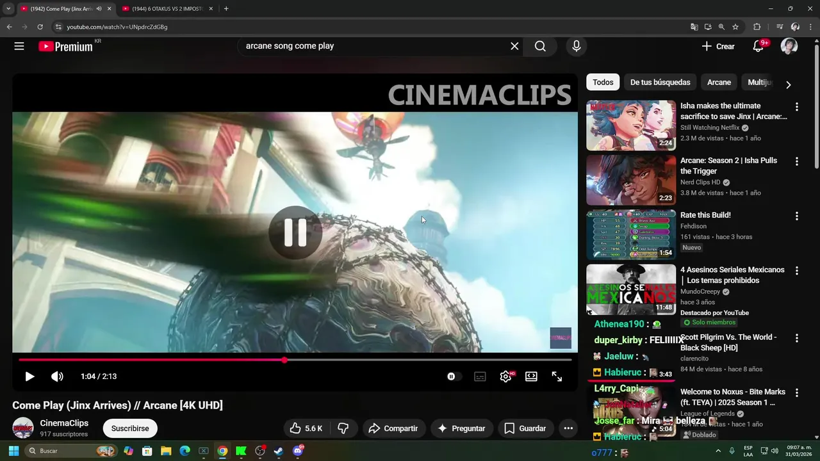Viewport: 820px width, 461px height.
Task: Subscribe with the Suscribirse button
Action: (130, 428)
